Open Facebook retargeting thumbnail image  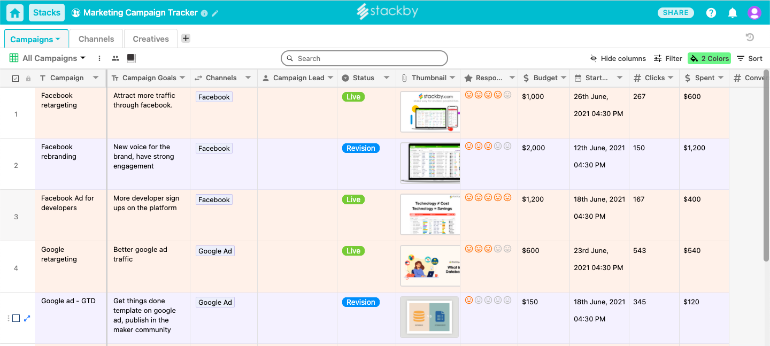pyautogui.click(x=430, y=112)
